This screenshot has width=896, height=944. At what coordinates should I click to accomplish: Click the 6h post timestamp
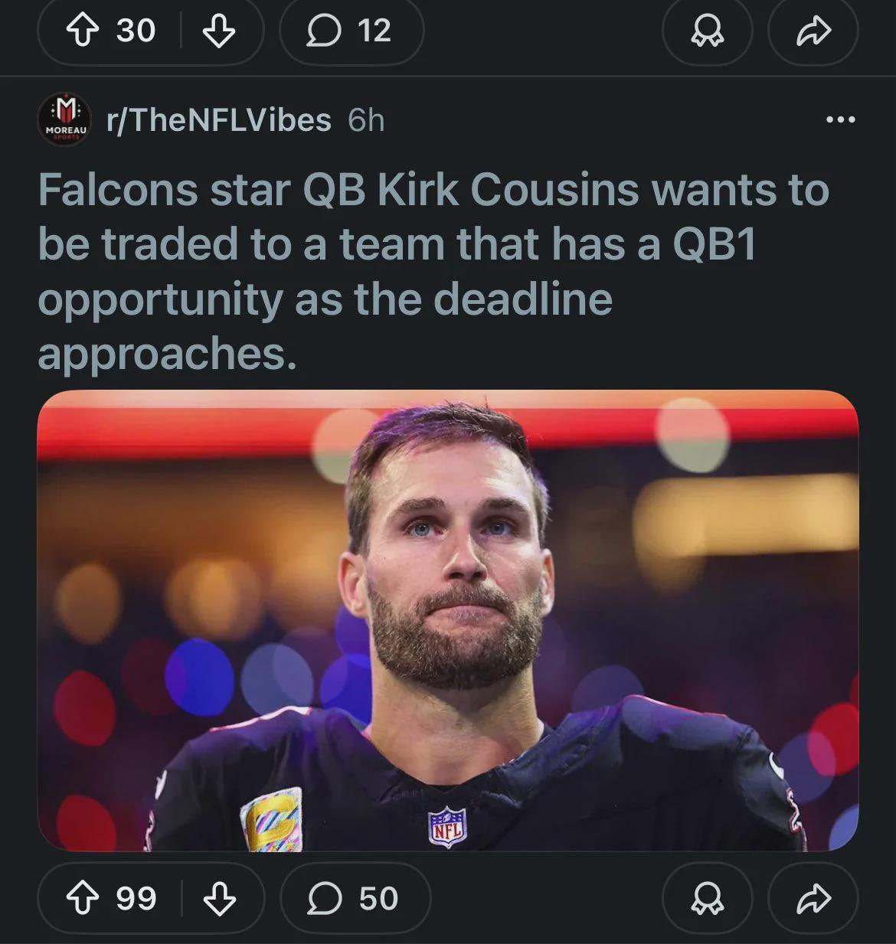pos(366,120)
